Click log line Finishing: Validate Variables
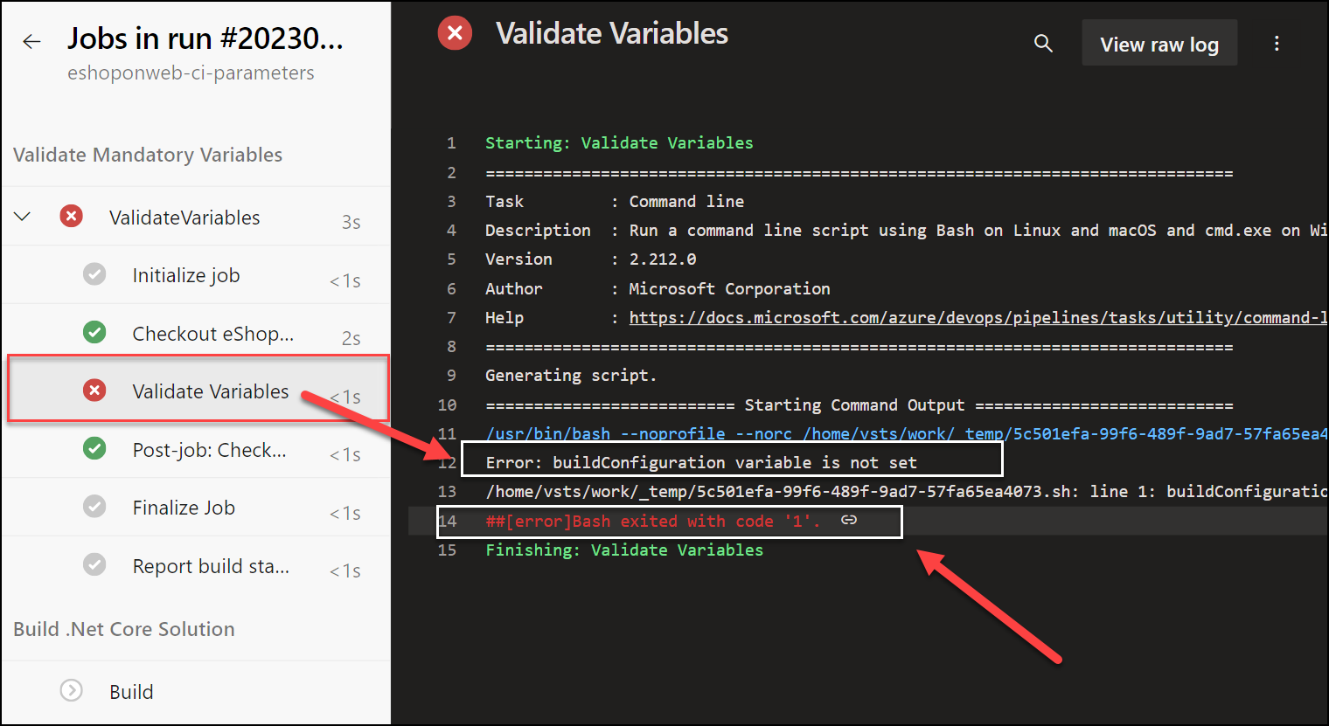Screen dimensions: 1329x726 coord(624,550)
